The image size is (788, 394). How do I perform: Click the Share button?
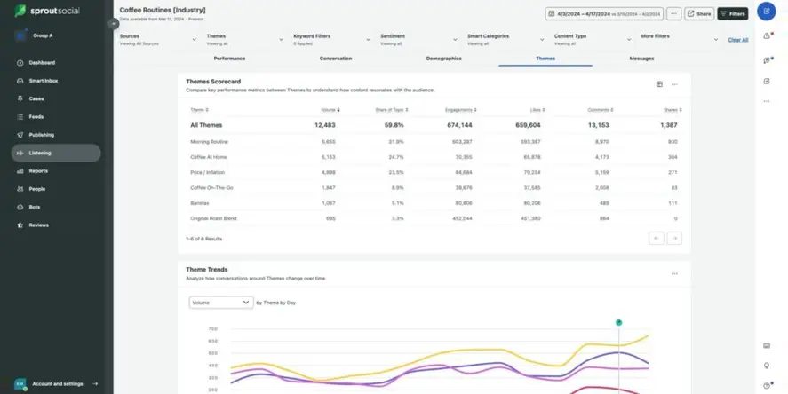(x=699, y=14)
